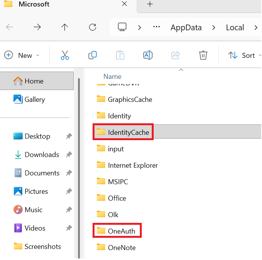Viewport: 262px width, 260px height.
Task: Open Home in the navigation pane
Action: (37, 81)
